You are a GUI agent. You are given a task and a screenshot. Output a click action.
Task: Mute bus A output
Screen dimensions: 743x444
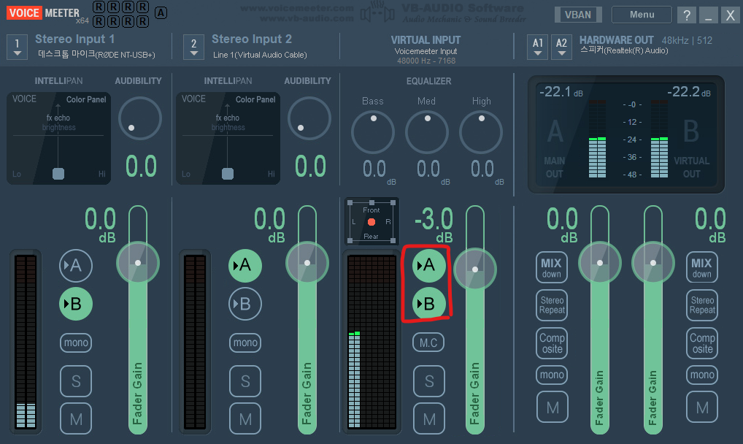coord(553,407)
